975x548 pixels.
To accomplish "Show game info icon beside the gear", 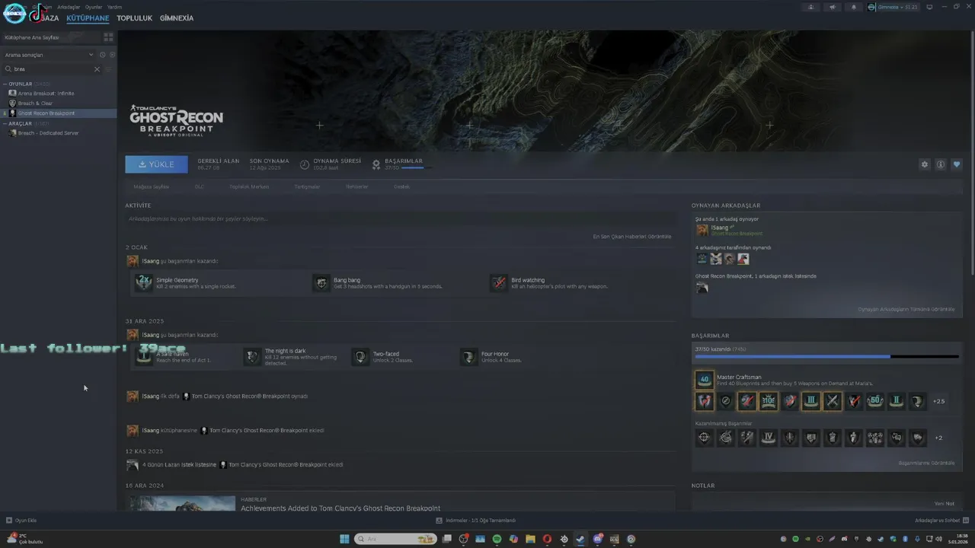I will coord(941,164).
